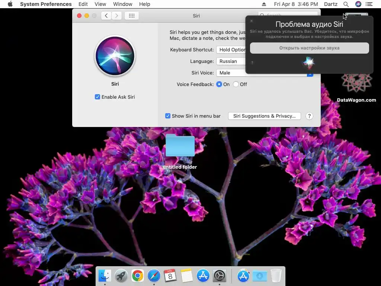This screenshot has height=286, width=381.
Task: Open the Language dropdown showing Russian
Action: [231, 61]
